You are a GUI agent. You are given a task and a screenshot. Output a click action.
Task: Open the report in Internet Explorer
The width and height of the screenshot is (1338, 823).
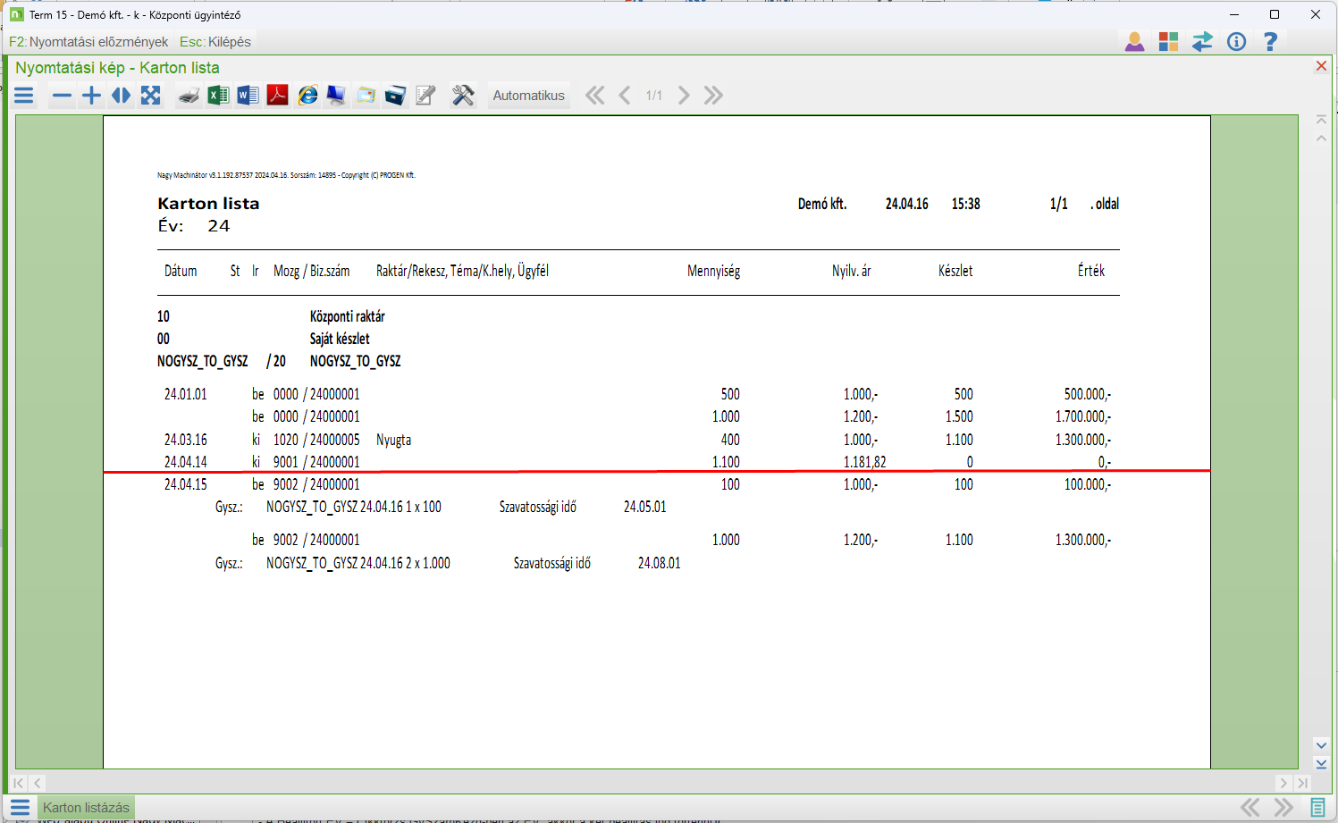pyautogui.click(x=307, y=96)
